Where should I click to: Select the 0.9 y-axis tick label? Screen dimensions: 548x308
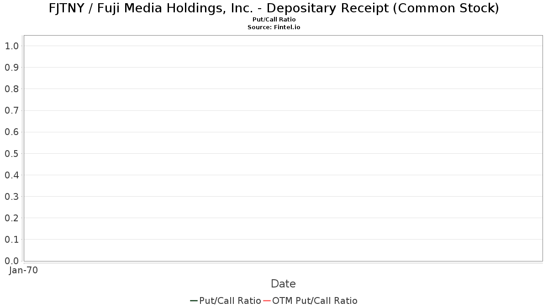[12, 68]
